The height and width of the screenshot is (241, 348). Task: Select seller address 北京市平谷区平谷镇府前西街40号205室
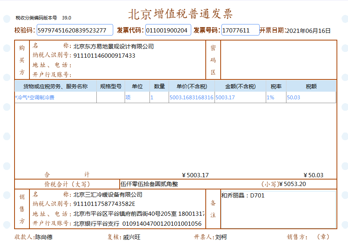coord(125,214)
